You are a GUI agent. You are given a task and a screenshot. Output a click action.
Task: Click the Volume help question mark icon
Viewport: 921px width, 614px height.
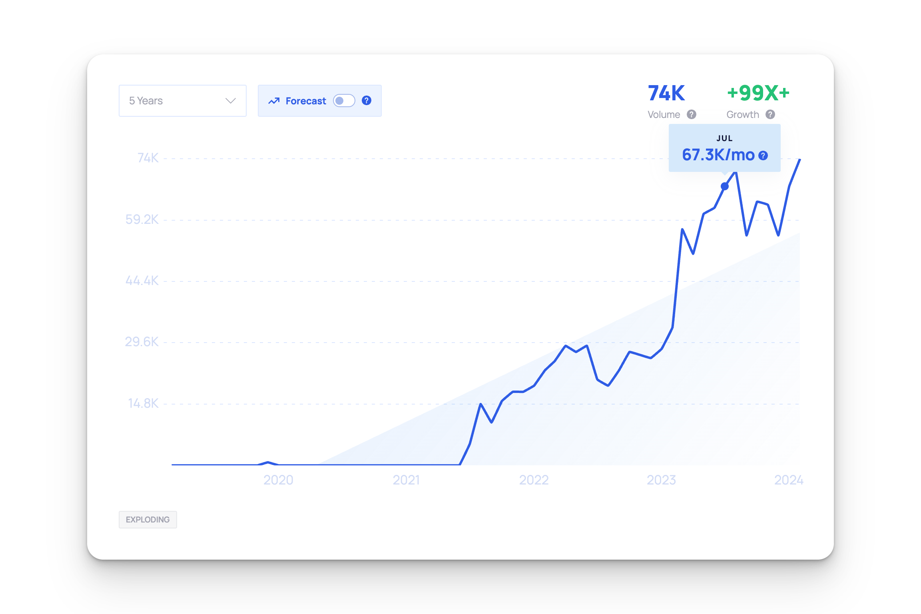point(692,115)
